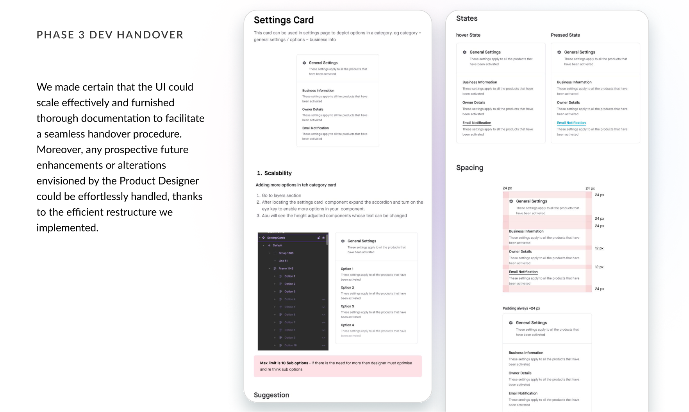Click the line icon beside Line 51
The height and width of the screenshot is (412, 689).
(x=275, y=261)
